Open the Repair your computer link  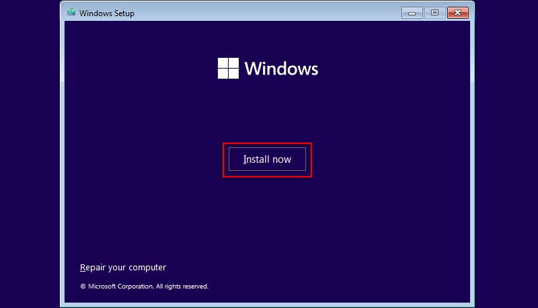point(123,267)
